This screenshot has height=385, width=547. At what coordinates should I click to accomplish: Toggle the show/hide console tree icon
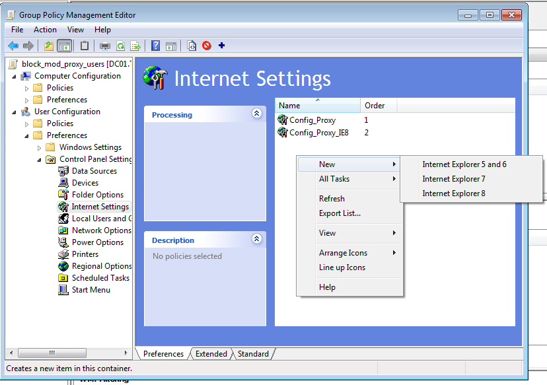(65, 46)
